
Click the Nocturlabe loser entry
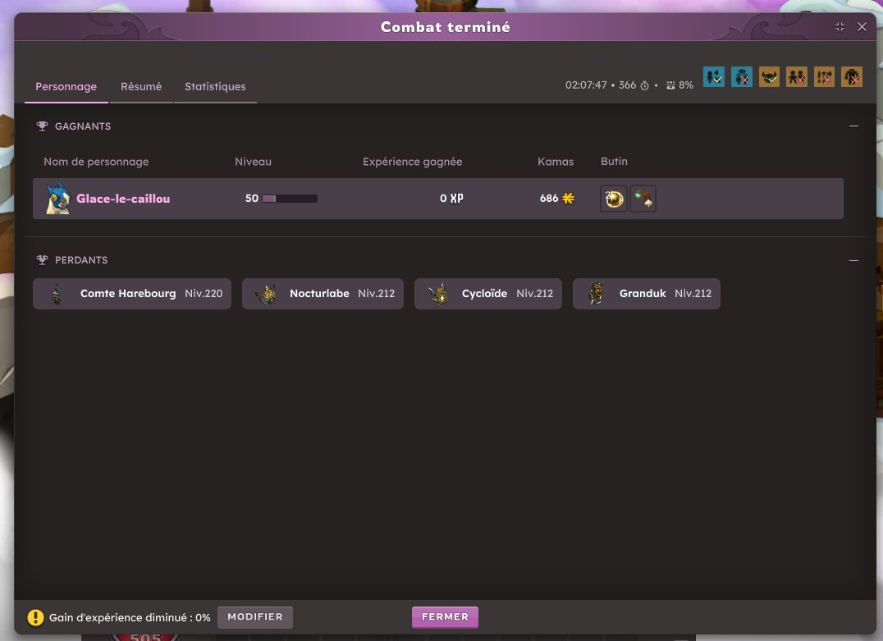coord(323,294)
